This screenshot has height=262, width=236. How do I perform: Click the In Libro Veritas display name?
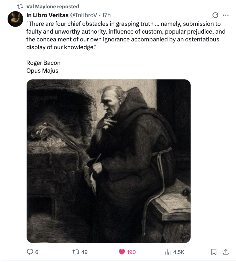coord(47,15)
